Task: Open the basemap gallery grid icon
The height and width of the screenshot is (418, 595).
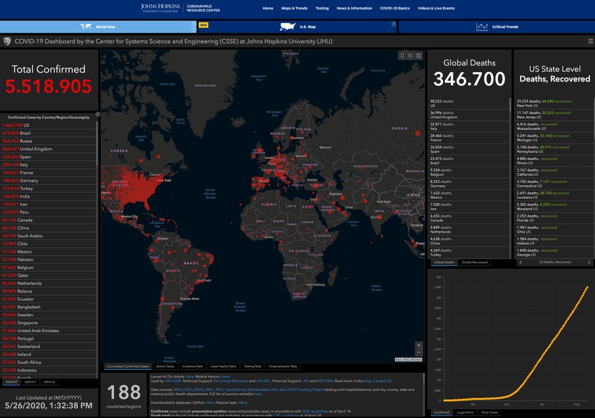Action: point(418,56)
